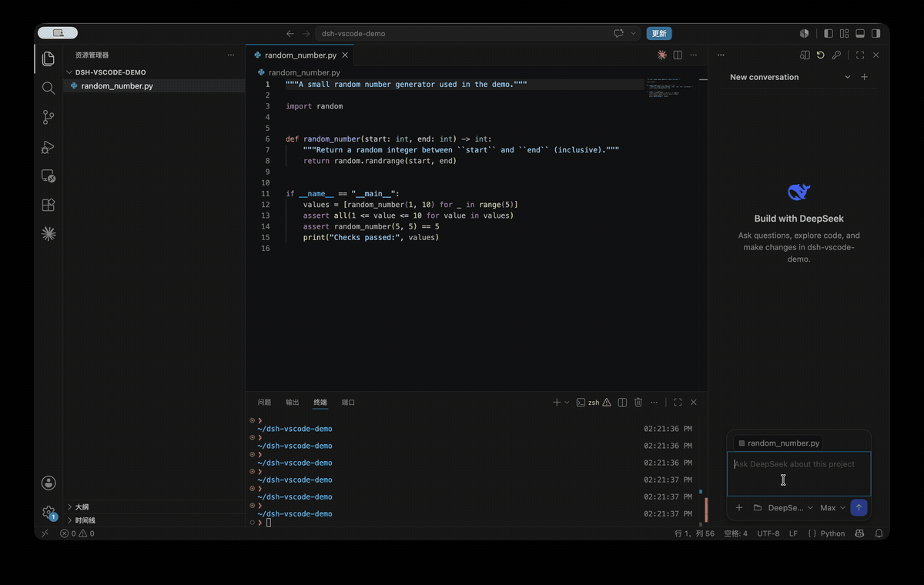
Task: Open random_number.py in the explorer tree
Action: 154,86
